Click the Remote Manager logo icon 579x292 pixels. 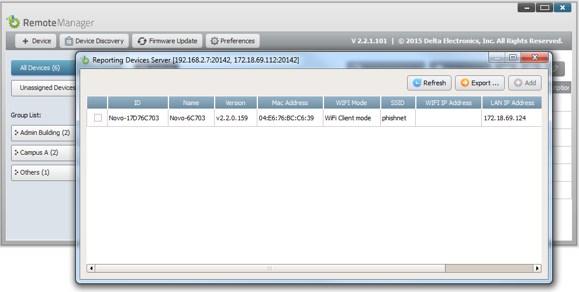(13, 22)
